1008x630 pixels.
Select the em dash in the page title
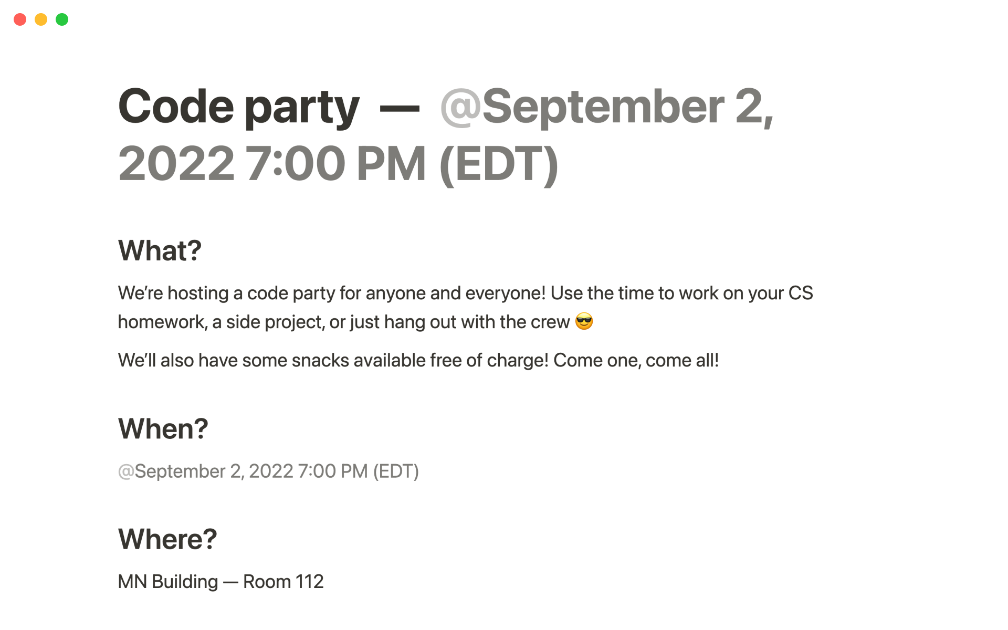399,108
